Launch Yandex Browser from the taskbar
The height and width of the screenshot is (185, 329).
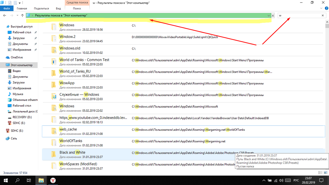click(x=53, y=180)
